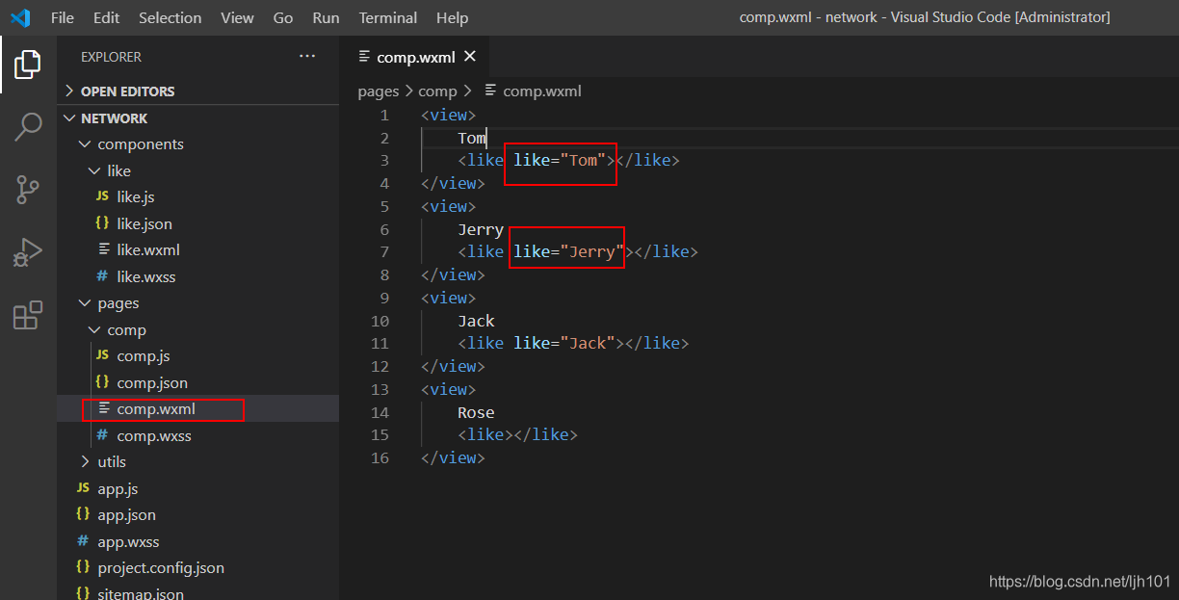Click the hash icon beside comp.wxss
This screenshot has height=600, width=1179.
[102, 435]
